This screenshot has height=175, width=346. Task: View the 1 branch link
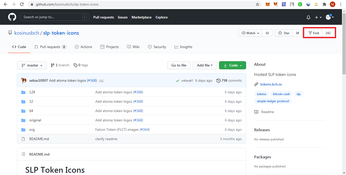click(x=60, y=65)
